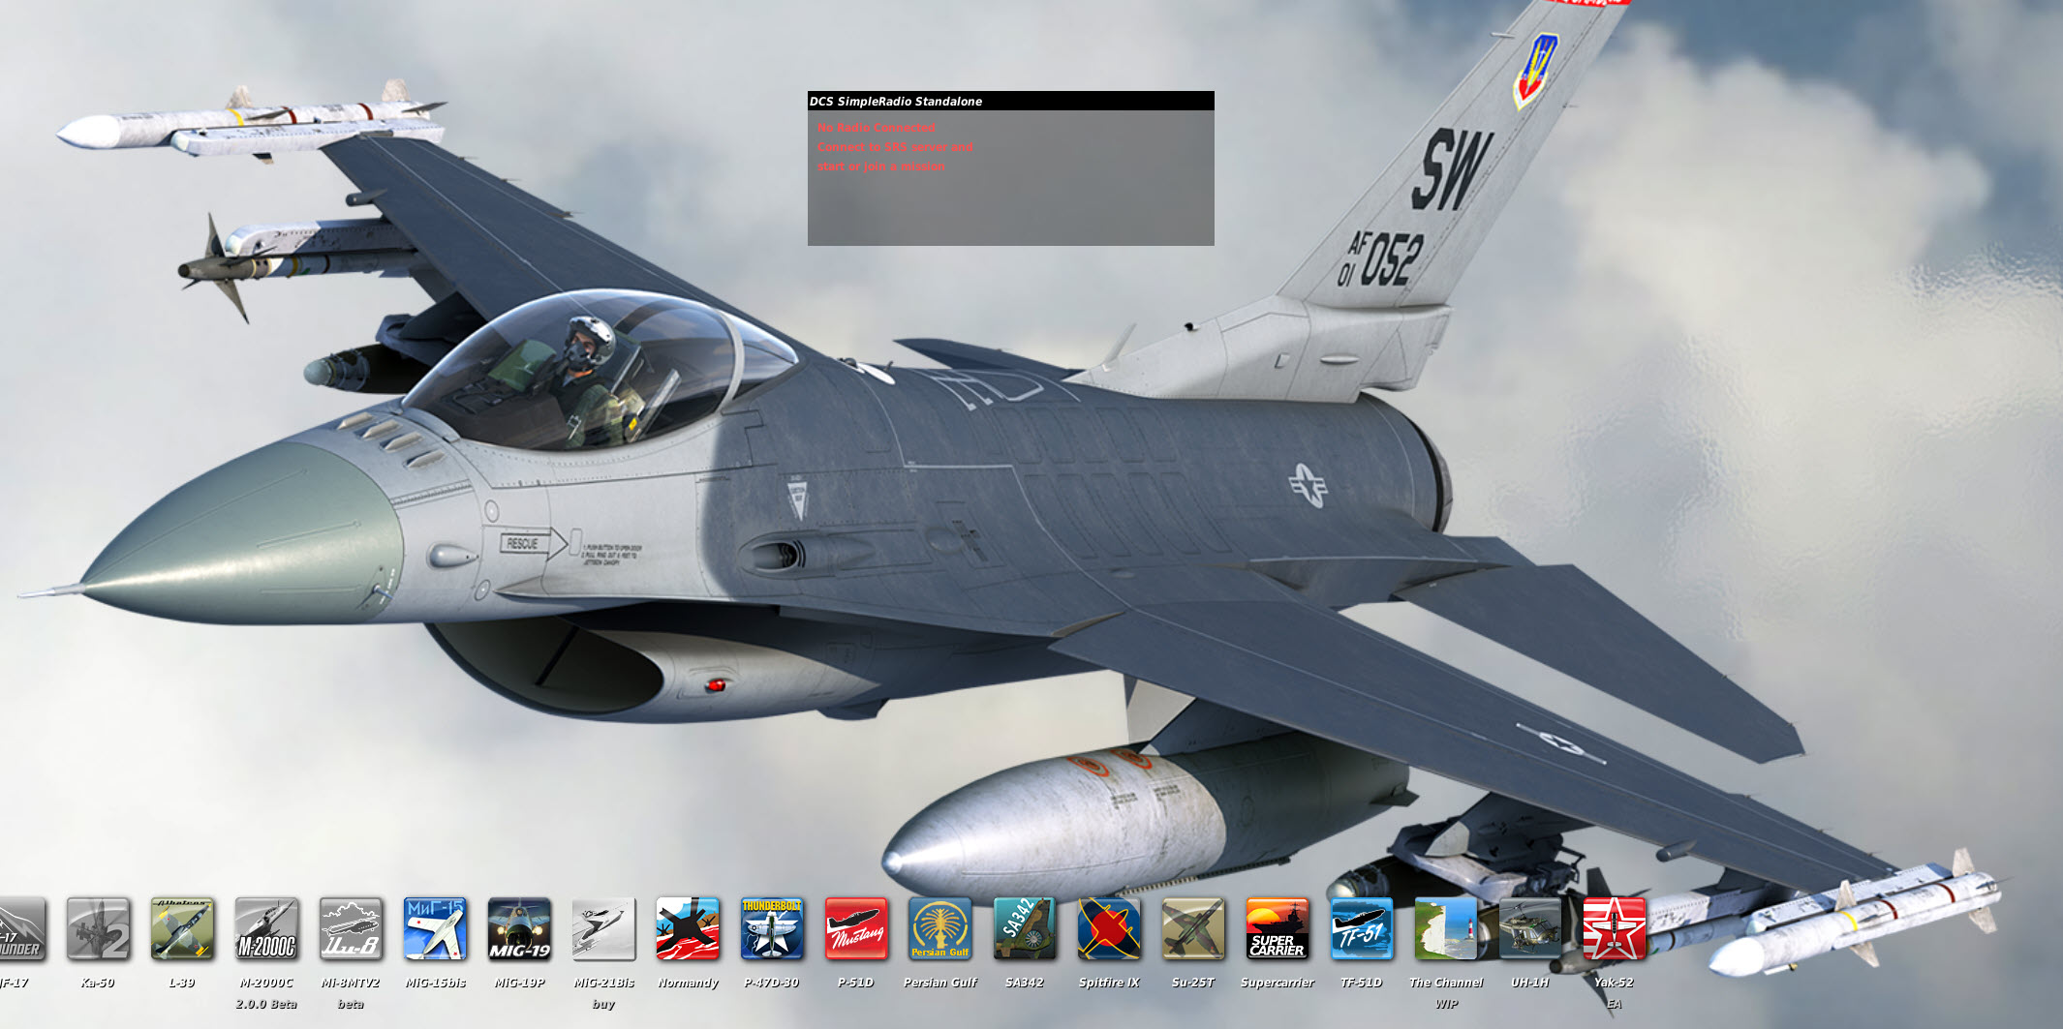Click the DCS SimpleRadio Standalone title bar
2063x1029 pixels.
(x=1011, y=101)
